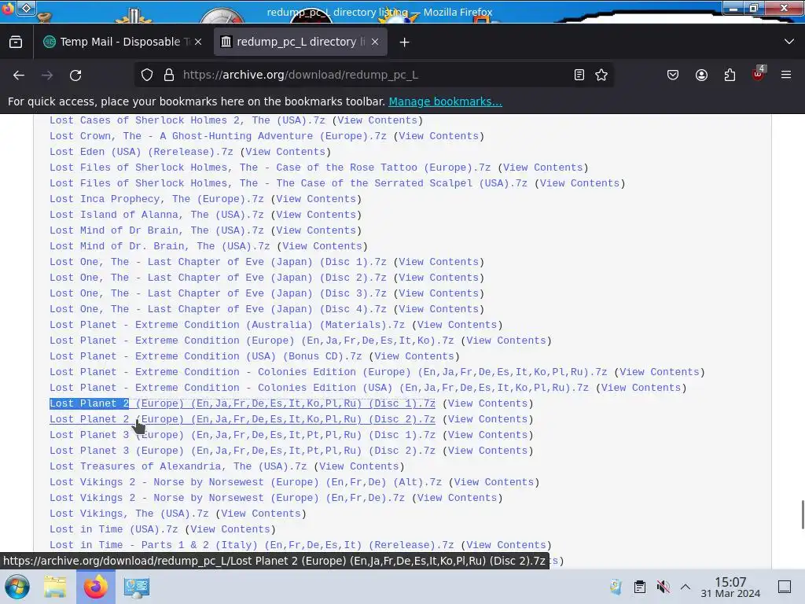The height and width of the screenshot is (604, 805).
Task: View Contents of Lost One Disc 4
Action: [439, 309]
